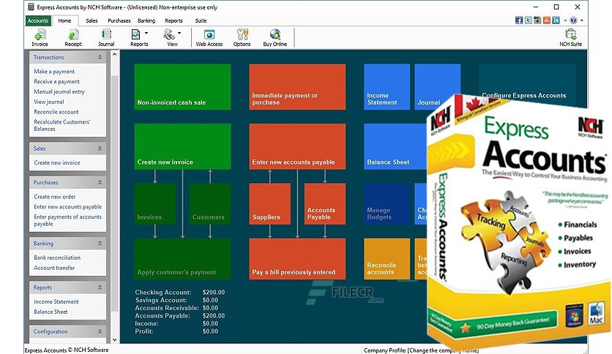The image size is (612, 354).
Task: Click the Invoice toolbar icon
Action: pyautogui.click(x=40, y=38)
